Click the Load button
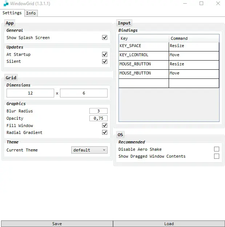Screen dimensions: 225x227 (x=169, y=224)
